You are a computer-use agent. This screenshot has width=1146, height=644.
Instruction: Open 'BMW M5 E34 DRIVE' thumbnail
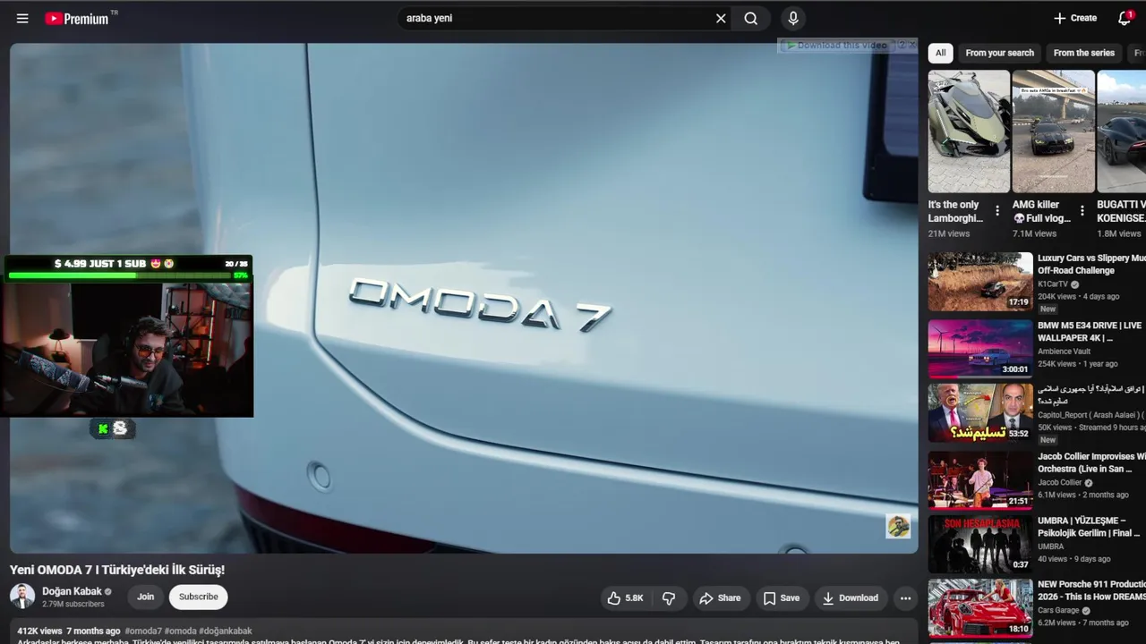pos(980,349)
